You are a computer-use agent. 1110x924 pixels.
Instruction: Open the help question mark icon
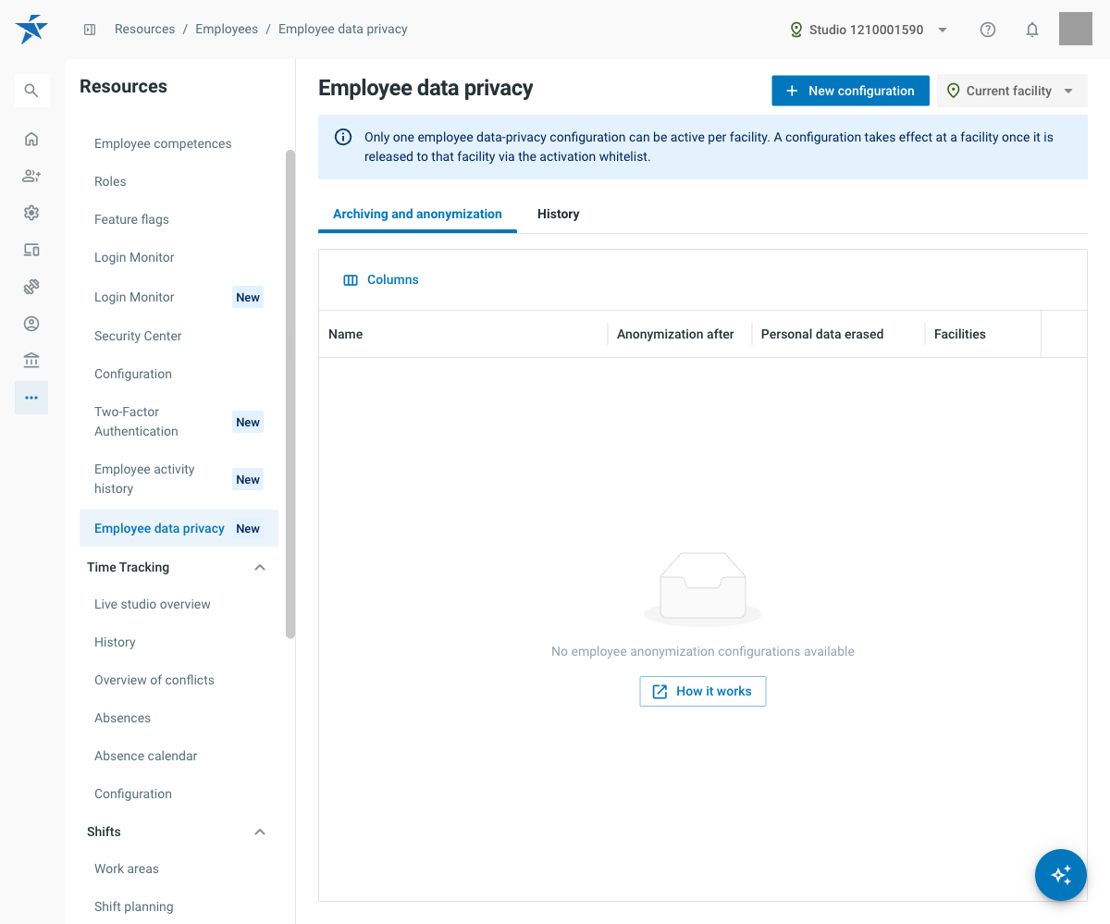click(x=988, y=30)
